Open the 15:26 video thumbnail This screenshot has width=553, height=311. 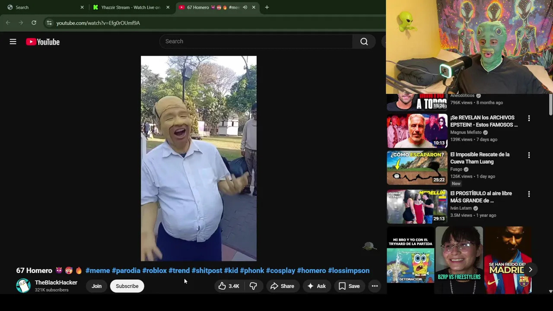pyautogui.click(x=417, y=102)
